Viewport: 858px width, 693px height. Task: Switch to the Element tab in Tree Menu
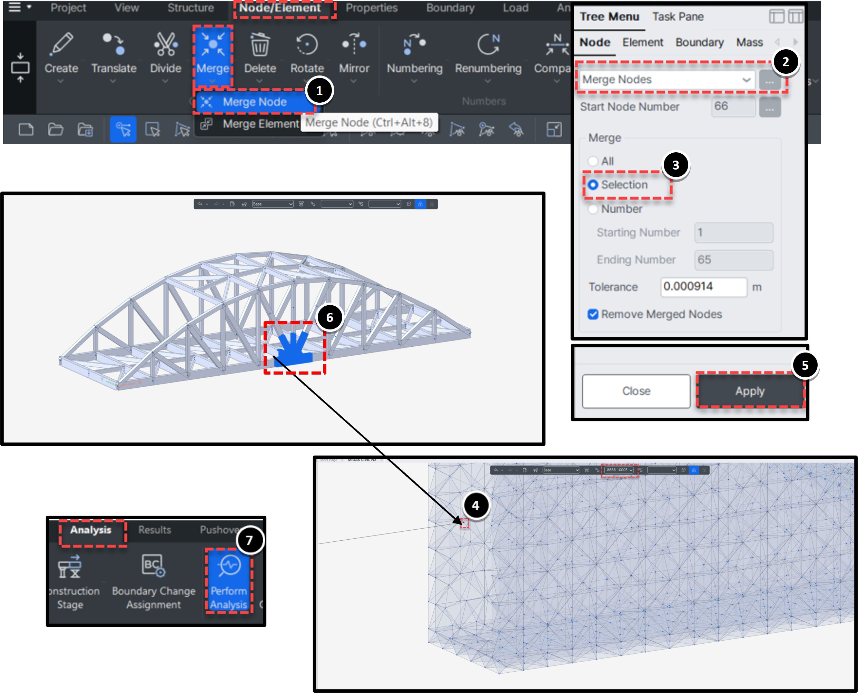[643, 42]
